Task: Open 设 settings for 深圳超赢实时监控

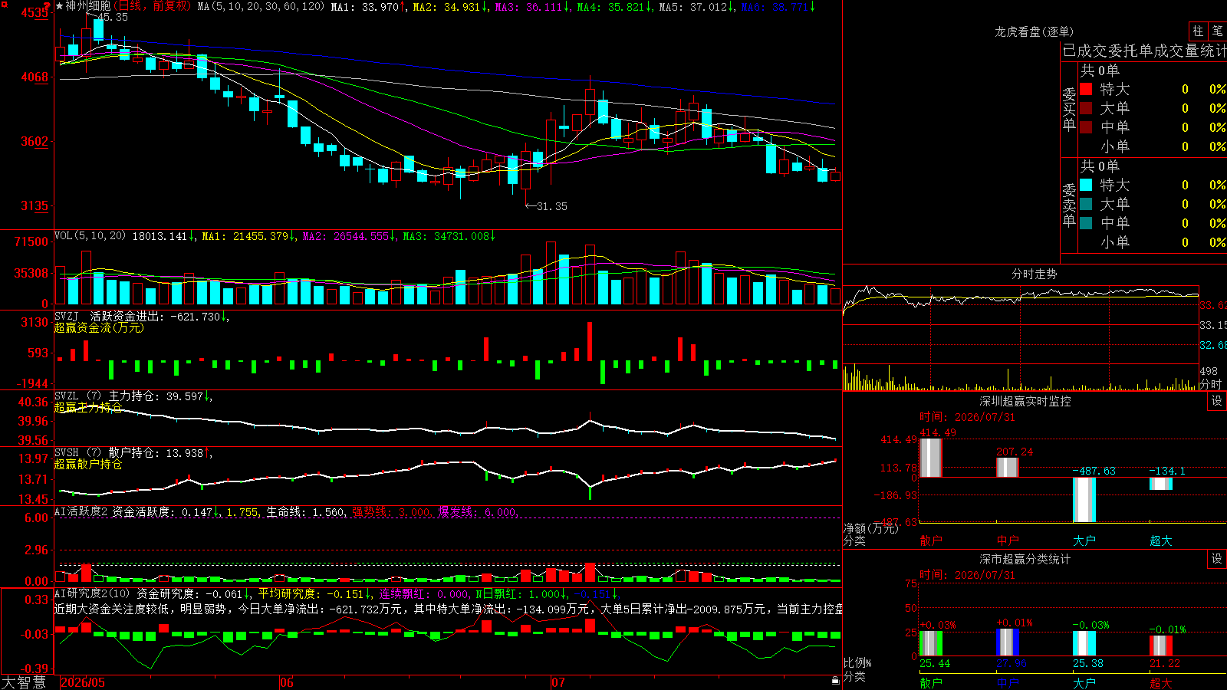Action: click(x=1217, y=401)
